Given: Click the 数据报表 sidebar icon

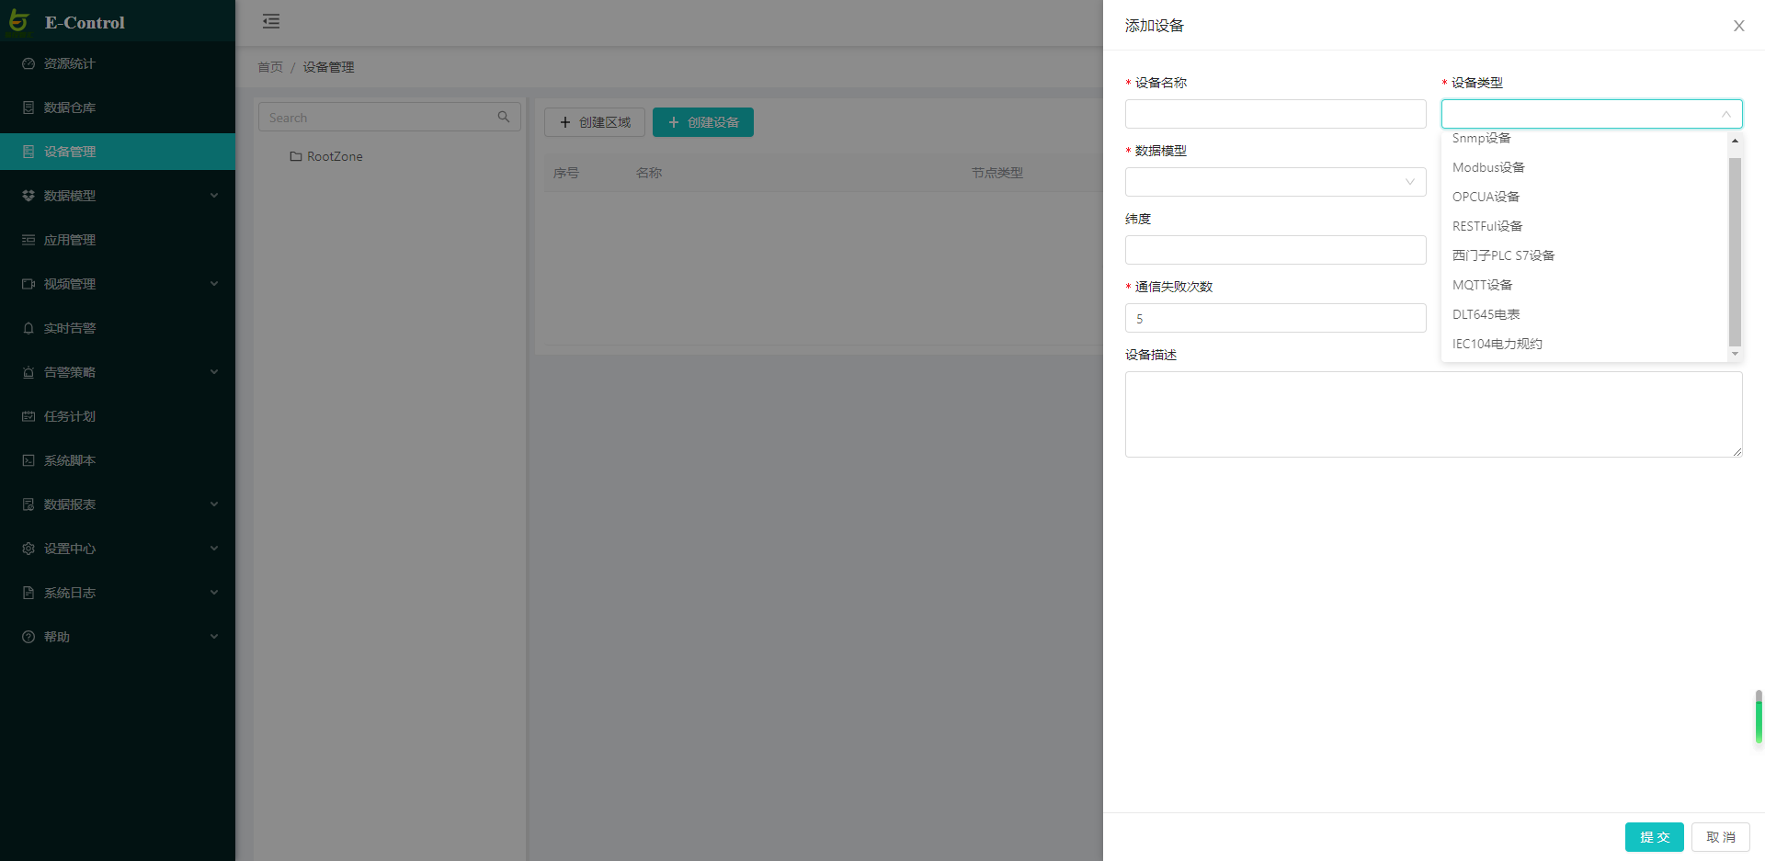Looking at the screenshot, I should pos(28,504).
